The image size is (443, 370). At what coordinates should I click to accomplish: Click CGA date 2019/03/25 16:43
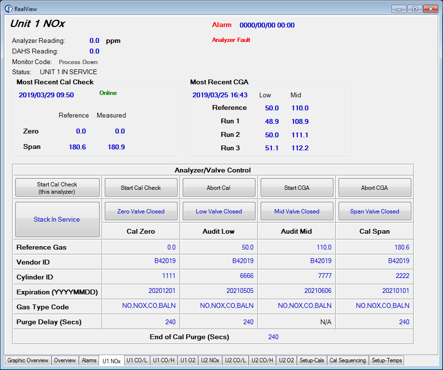220,95
